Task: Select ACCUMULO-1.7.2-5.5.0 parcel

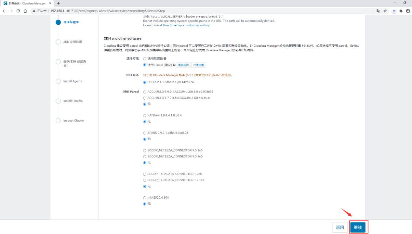Action: coord(145,98)
